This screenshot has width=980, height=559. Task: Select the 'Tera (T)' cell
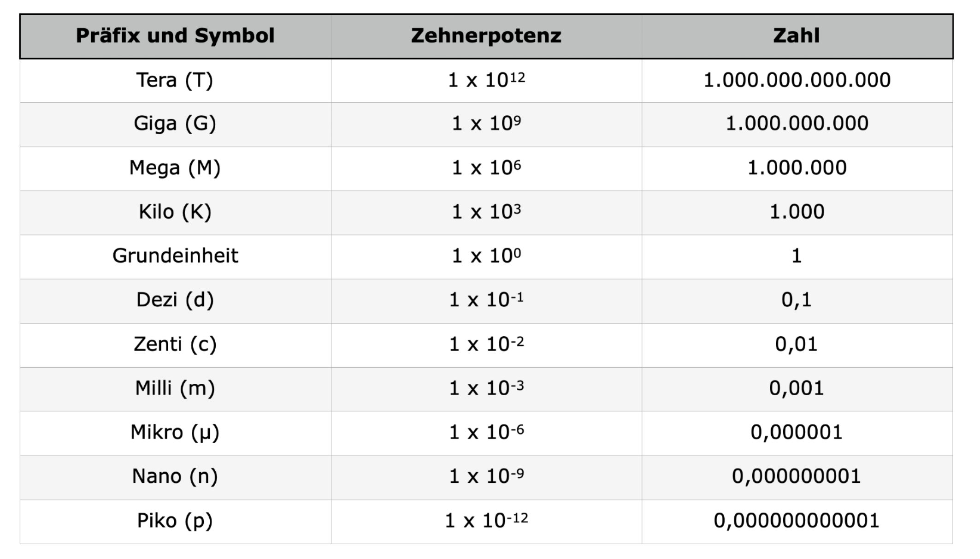(175, 80)
